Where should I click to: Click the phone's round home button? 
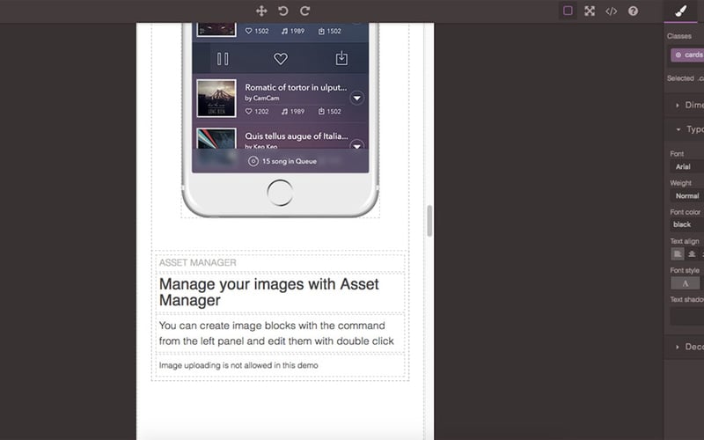coord(280,193)
